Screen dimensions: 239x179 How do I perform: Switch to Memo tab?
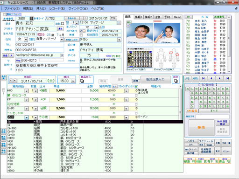tap(177, 17)
